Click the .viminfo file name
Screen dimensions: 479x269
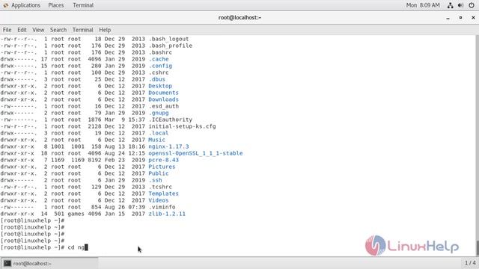coord(162,207)
